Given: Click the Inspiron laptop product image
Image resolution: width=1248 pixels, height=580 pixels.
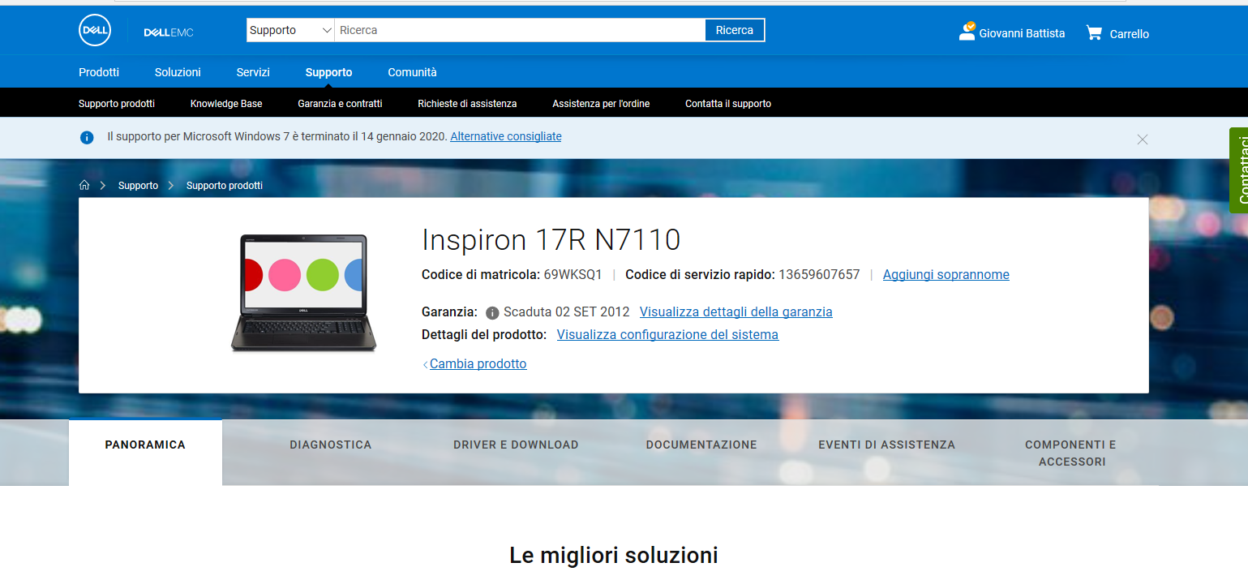Looking at the screenshot, I should click(304, 292).
